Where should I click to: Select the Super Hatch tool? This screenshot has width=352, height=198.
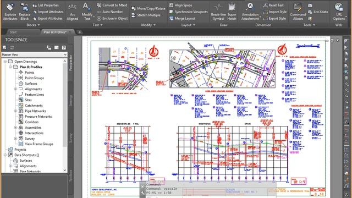tap(232, 12)
